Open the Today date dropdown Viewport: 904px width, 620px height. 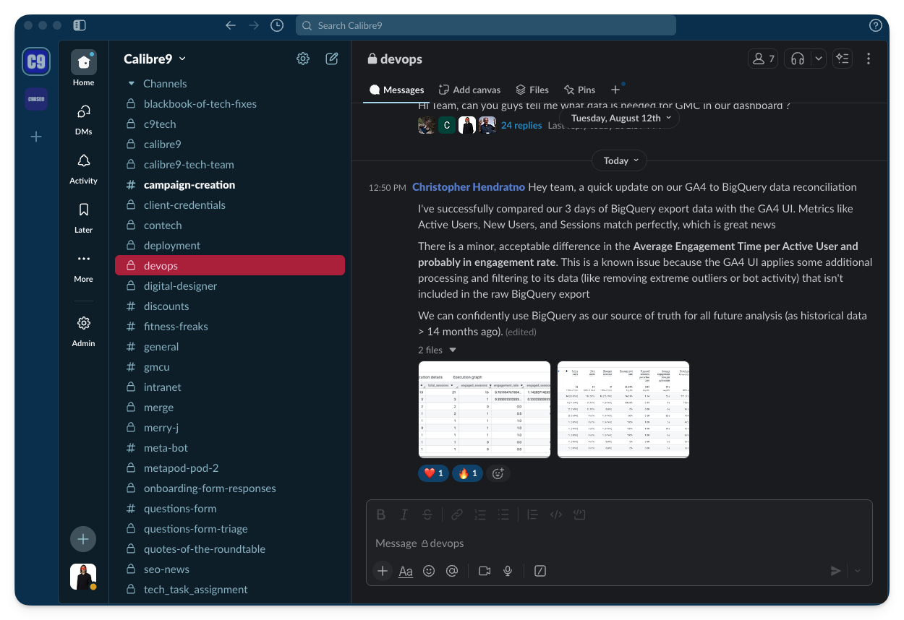coord(619,160)
